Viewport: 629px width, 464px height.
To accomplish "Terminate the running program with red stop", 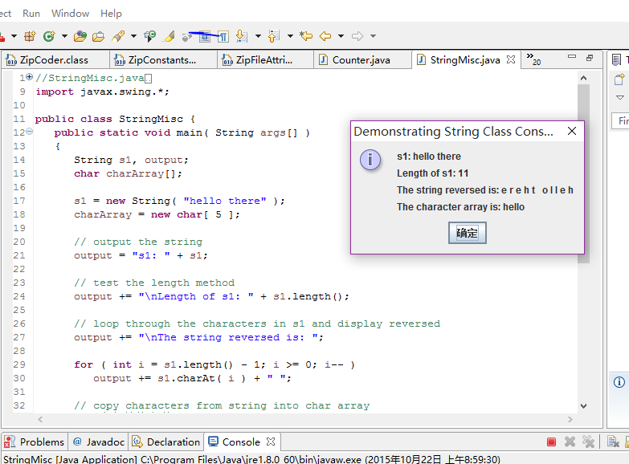I will pos(552,442).
